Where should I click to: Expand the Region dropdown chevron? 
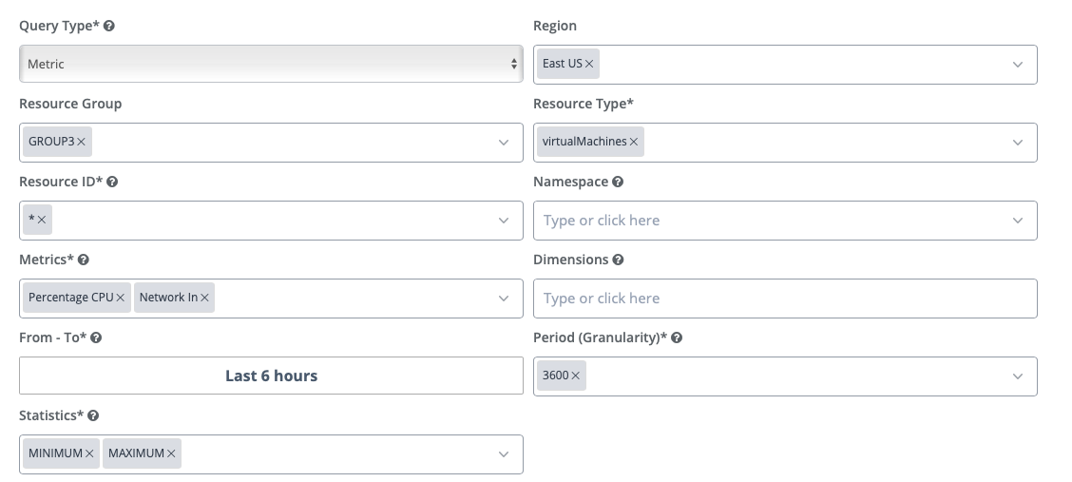coord(1017,65)
